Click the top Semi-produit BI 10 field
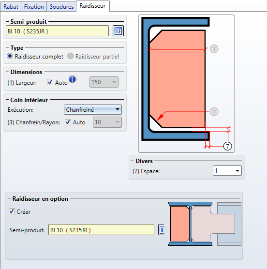 pos(57,31)
